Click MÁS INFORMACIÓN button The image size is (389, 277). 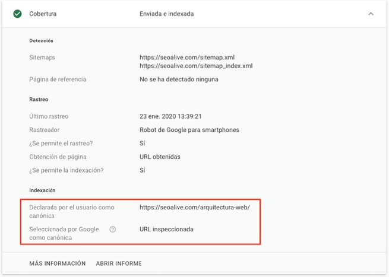pos(57,263)
